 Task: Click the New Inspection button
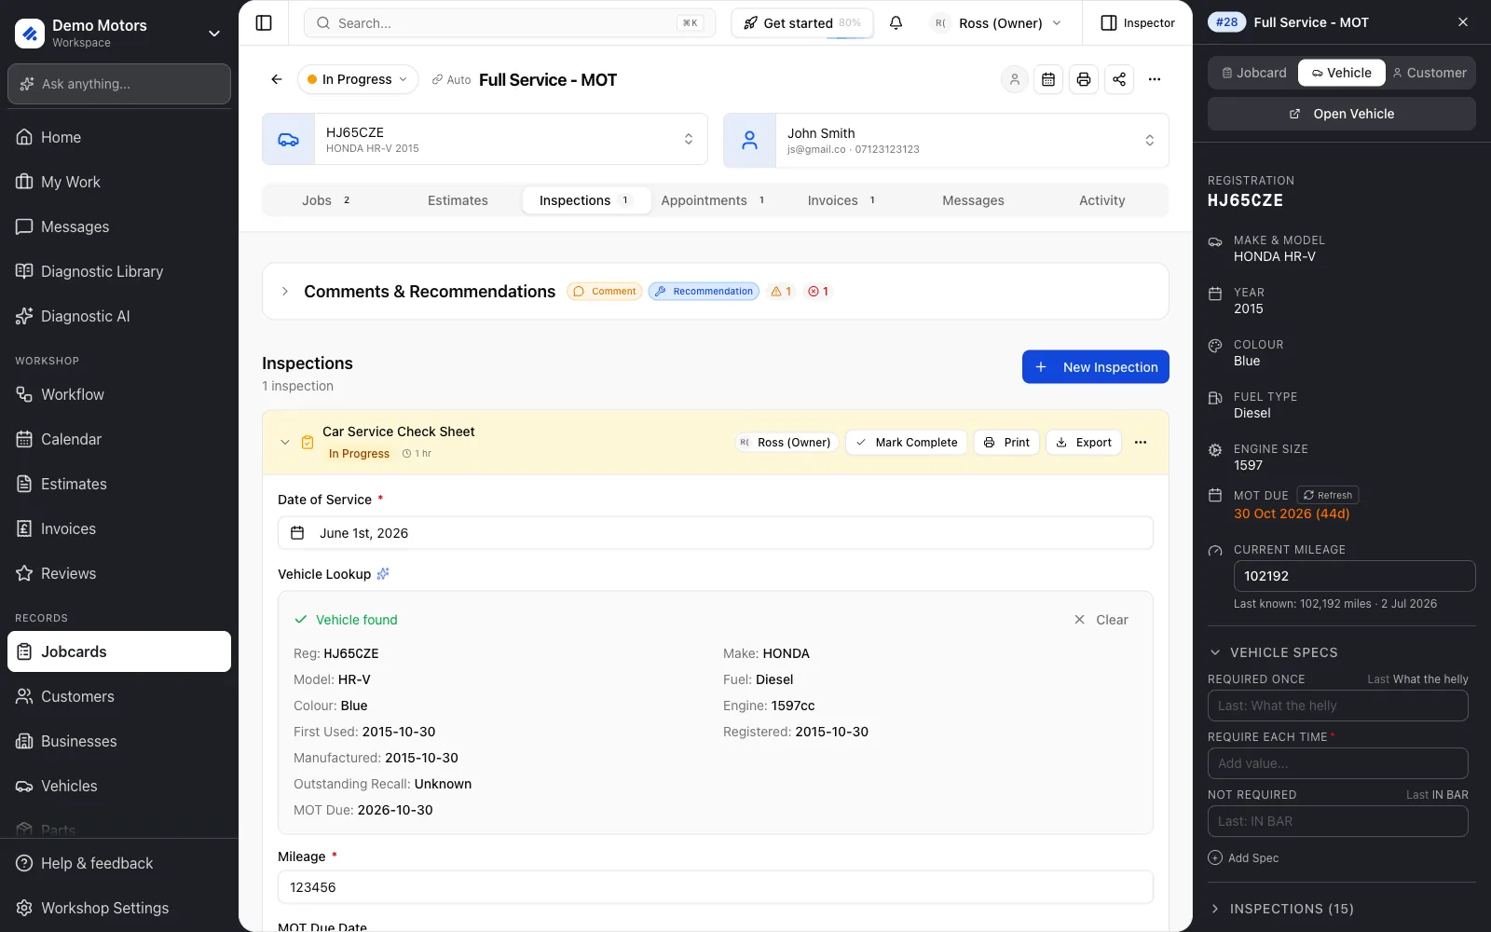coord(1096,367)
